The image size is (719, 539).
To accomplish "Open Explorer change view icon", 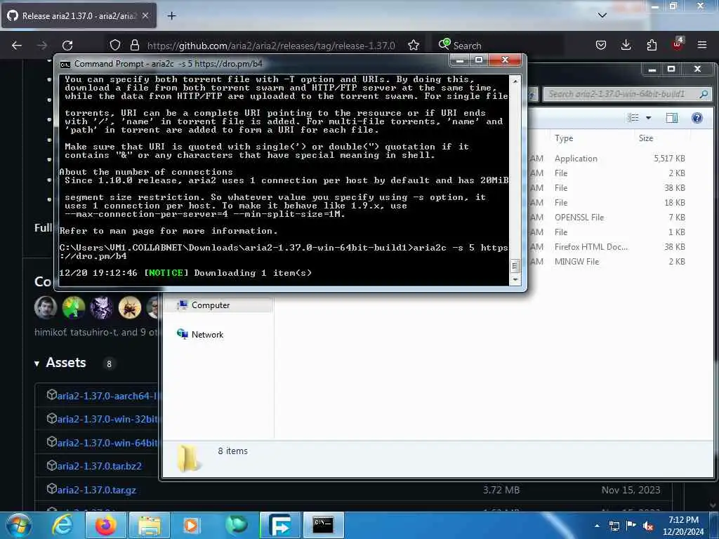I will click(x=633, y=118).
